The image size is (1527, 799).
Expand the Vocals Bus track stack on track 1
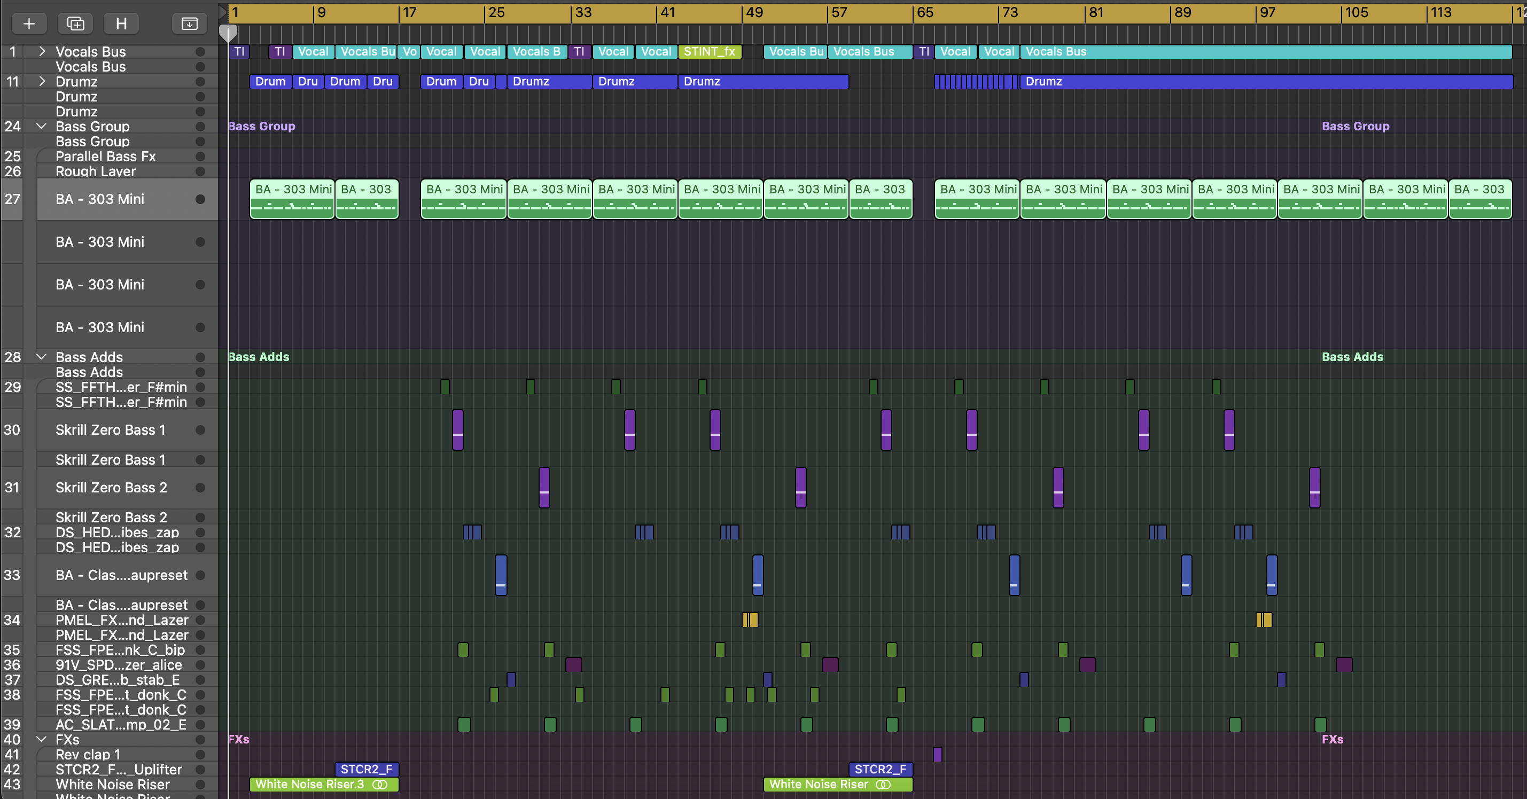click(x=42, y=52)
